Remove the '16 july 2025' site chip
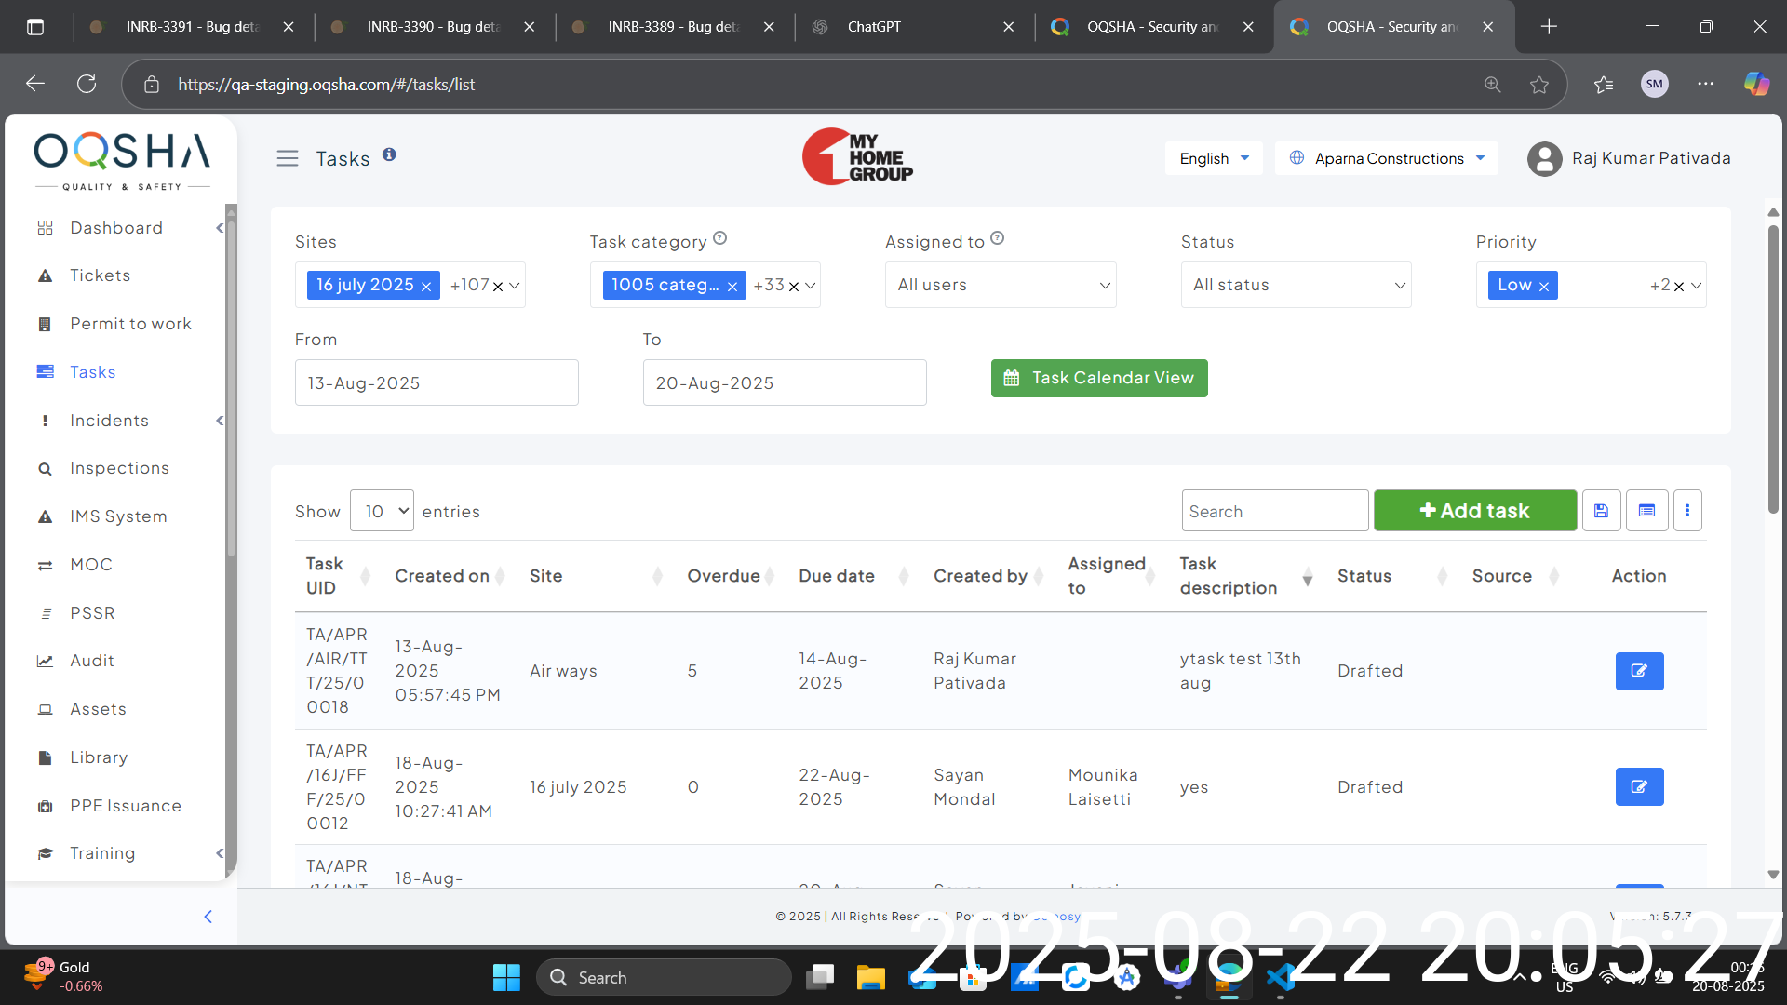 click(426, 287)
